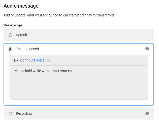Click the 'Audio message' heading
This screenshot has width=159, height=123.
(x=21, y=6)
